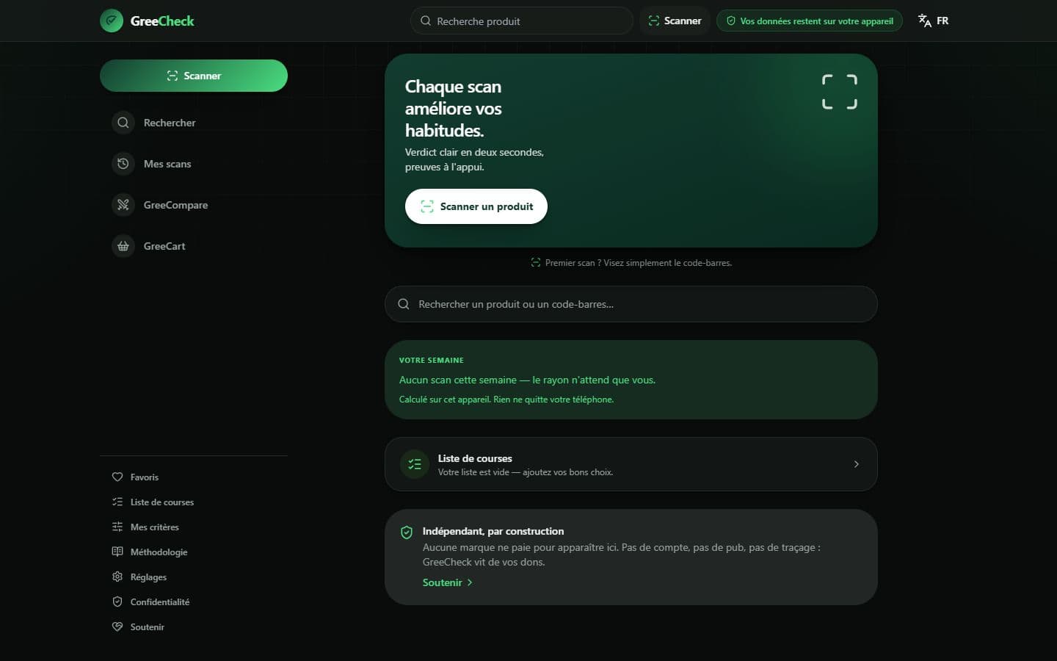Click chevron next to Soutenir link
Viewport: 1057px width, 661px height.
click(470, 582)
